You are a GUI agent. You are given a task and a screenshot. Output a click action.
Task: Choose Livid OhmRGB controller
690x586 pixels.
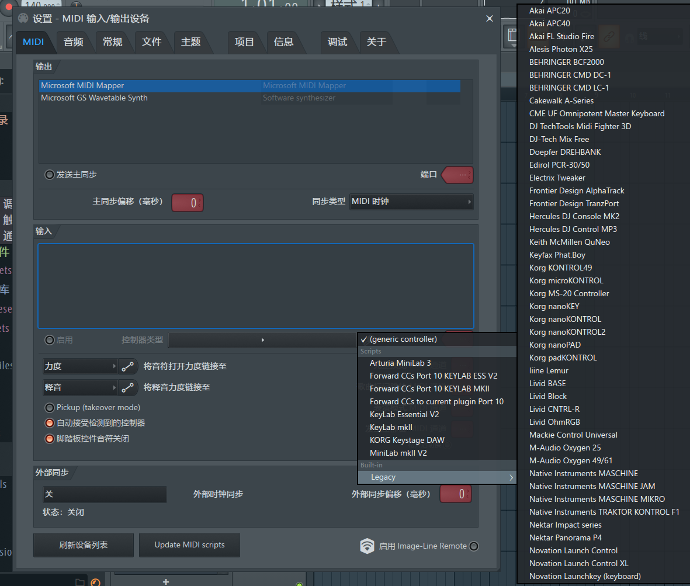(x=604, y=422)
